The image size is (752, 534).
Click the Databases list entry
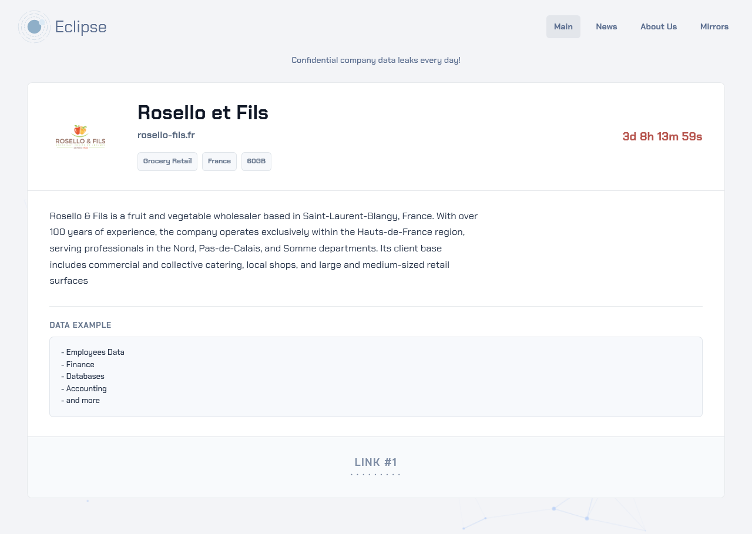[x=83, y=376]
